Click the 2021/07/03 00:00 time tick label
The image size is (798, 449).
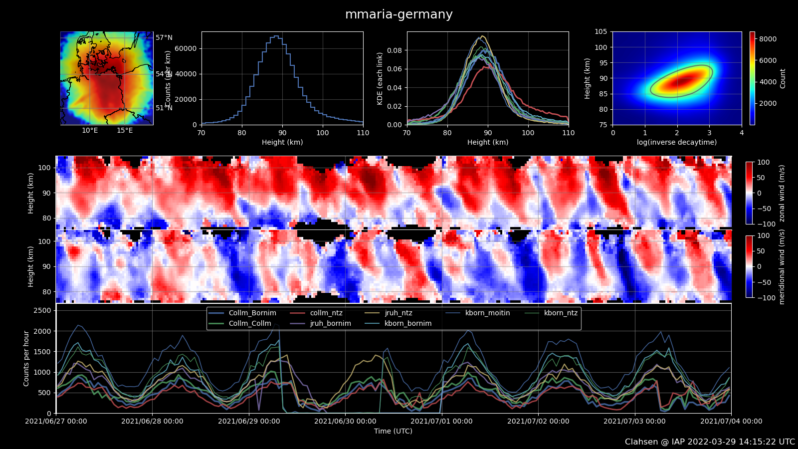[634, 421]
